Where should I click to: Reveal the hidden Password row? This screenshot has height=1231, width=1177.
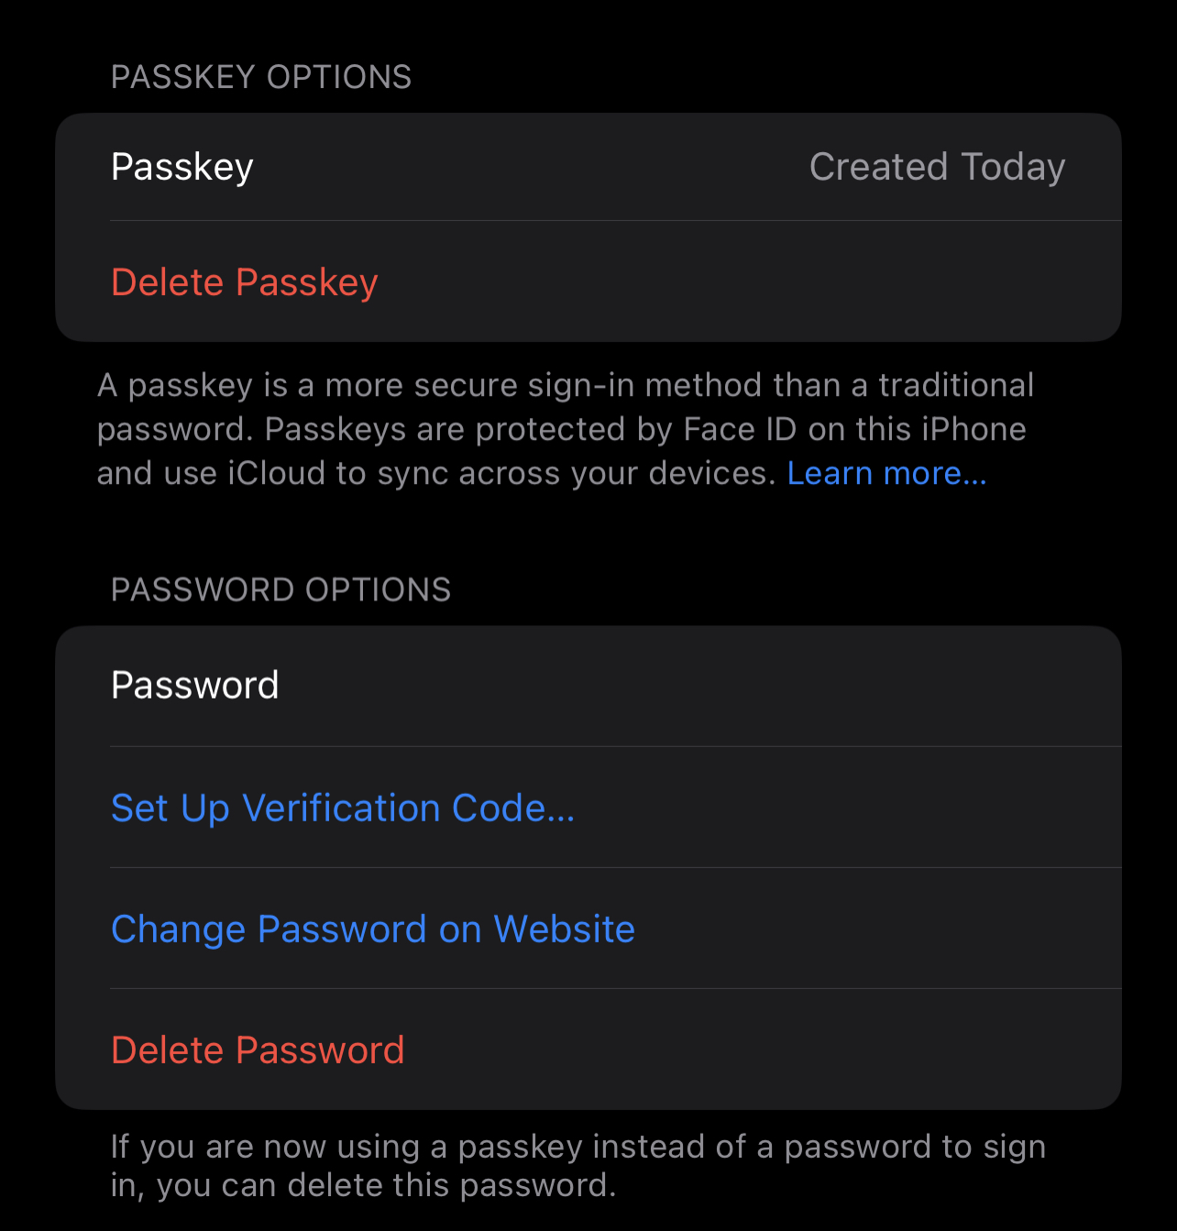(x=588, y=686)
